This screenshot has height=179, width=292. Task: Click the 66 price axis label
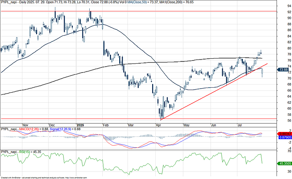point(289,90)
